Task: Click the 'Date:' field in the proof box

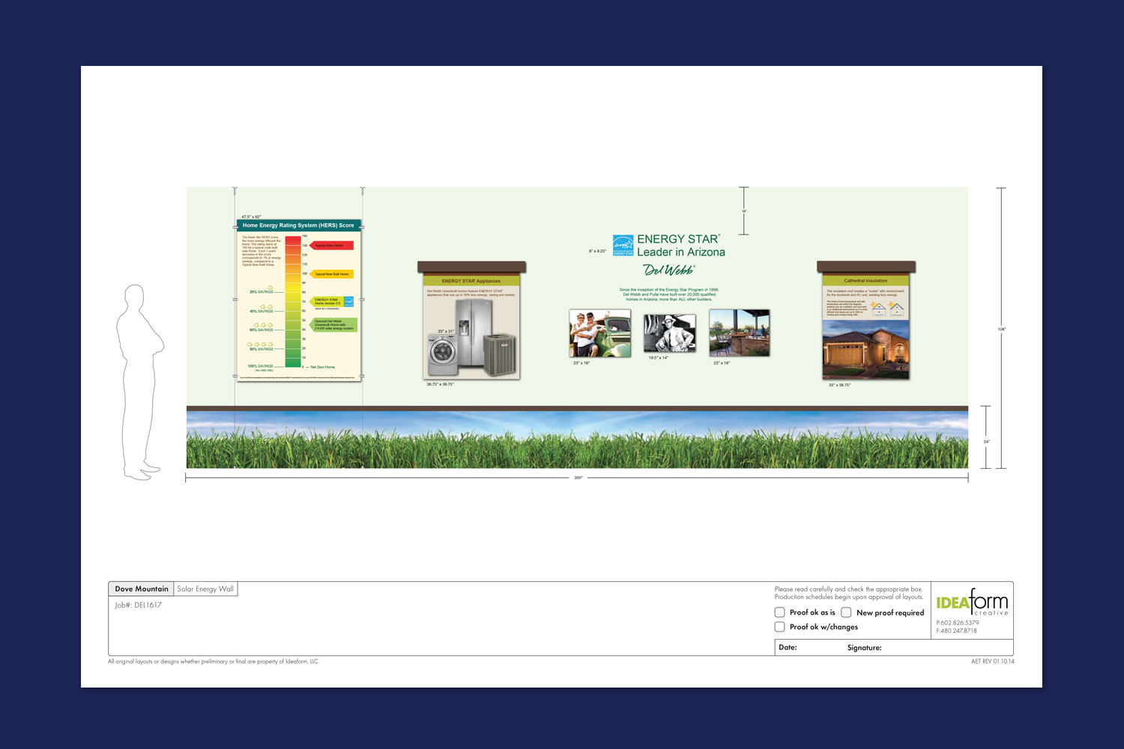Action: click(x=788, y=647)
